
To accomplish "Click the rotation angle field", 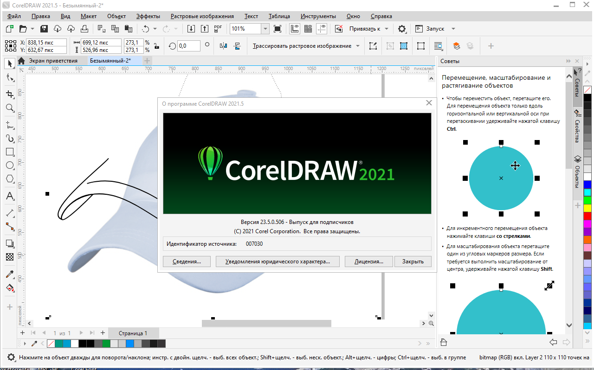I will click(x=189, y=46).
